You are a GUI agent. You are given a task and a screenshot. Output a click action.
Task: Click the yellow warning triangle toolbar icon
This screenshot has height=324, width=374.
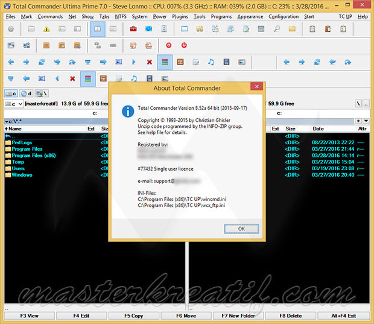46,29
